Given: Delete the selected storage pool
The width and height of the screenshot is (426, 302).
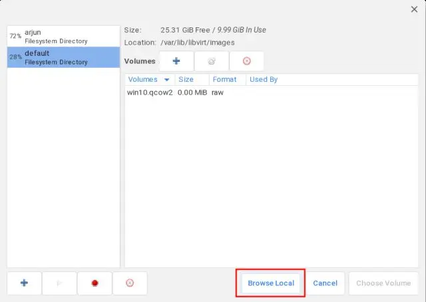Looking at the screenshot, I should (130, 283).
